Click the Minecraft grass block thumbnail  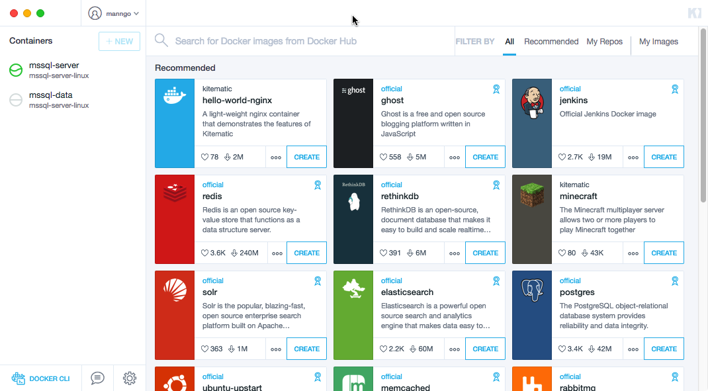(x=532, y=220)
